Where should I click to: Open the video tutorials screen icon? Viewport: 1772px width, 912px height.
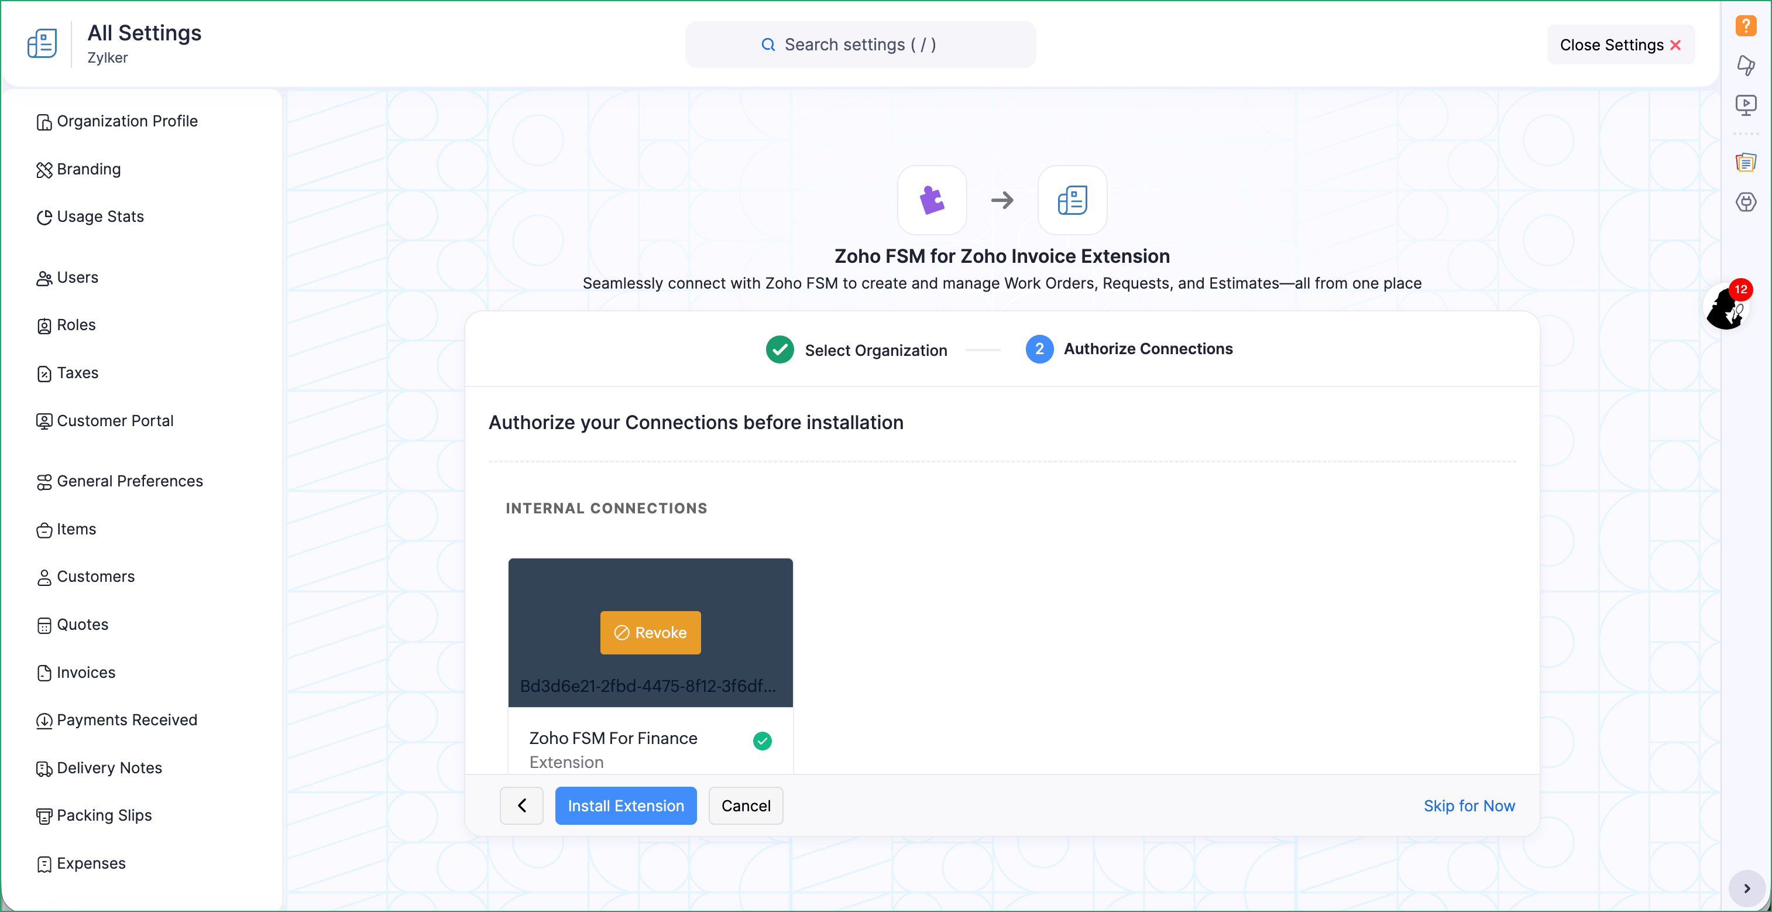pyautogui.click(x=1745, y=105)
